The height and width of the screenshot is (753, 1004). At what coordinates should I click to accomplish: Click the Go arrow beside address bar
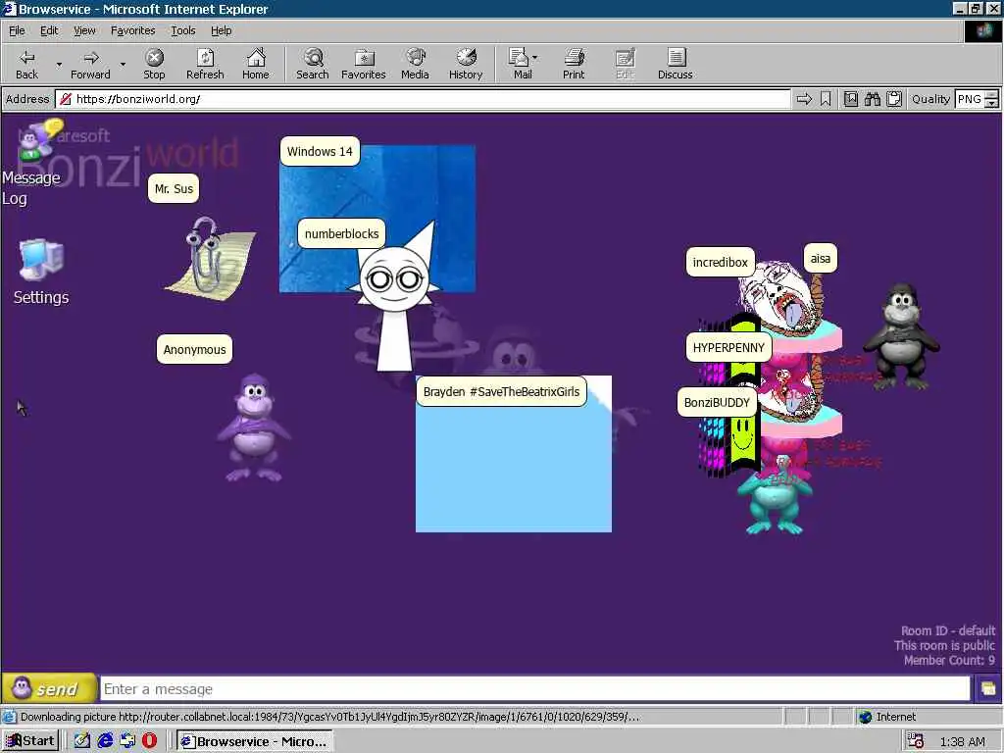[x=804, y=99]
